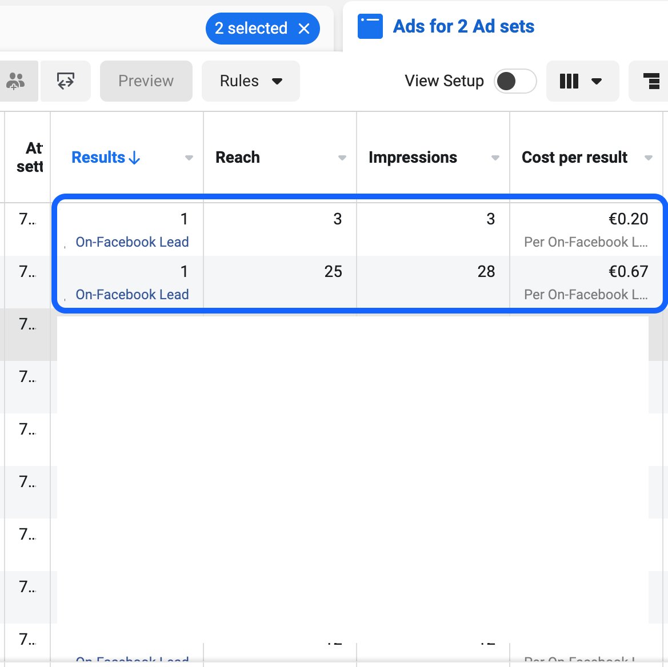This screenshot has width=668, height=667.
Task: Click the breakdown icon at toolbar right
Action: pos(651,81)
